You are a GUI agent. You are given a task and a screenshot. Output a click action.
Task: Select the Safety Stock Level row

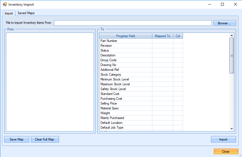coord(141,89)
